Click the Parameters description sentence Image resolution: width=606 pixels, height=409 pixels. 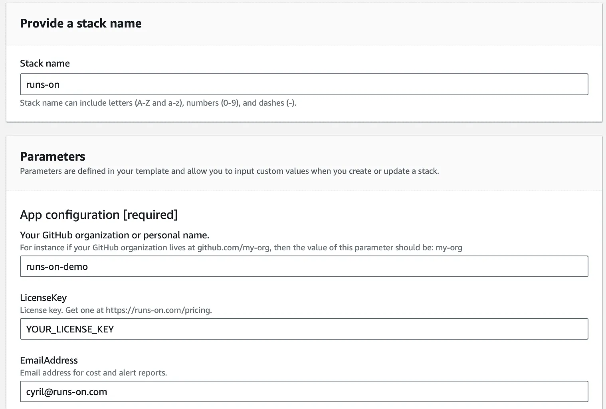pyautogui.click(x=230, y=171)
